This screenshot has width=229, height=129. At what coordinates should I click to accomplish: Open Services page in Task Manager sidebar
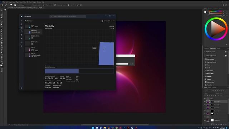coord(21,46)
